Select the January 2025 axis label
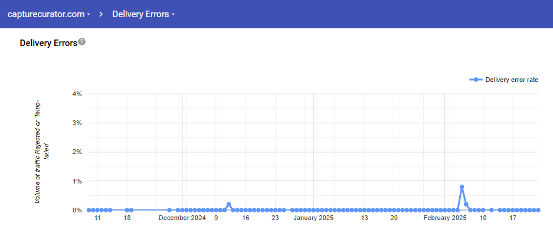The height and width of the screenshot is (236, 553). pyautogui.click(x=313, y=218)
